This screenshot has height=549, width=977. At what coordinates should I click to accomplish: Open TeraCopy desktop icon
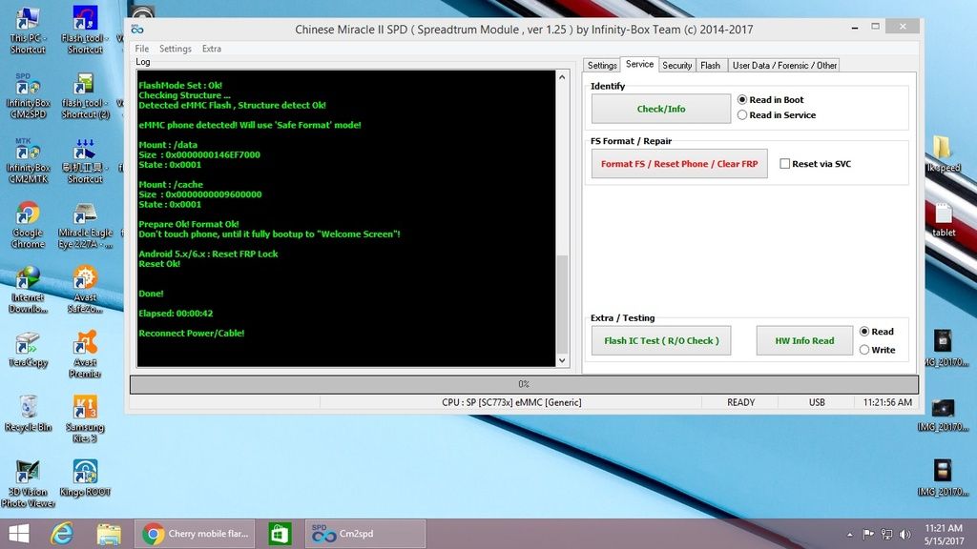pos(28,347)
